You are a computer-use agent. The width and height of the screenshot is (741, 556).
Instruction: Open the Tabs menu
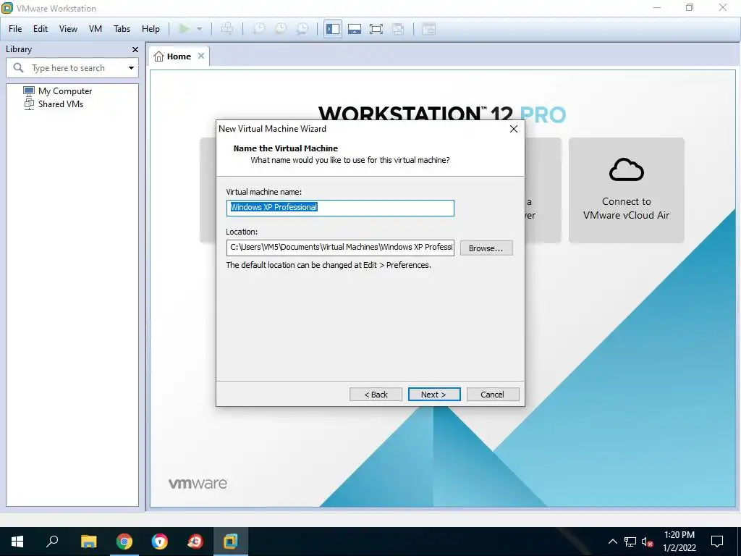tap(122, 29)
